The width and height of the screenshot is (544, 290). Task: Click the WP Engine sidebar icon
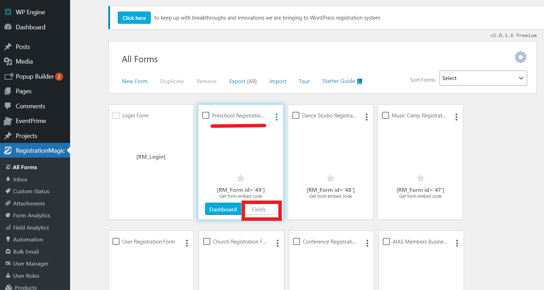click(8, 12)
